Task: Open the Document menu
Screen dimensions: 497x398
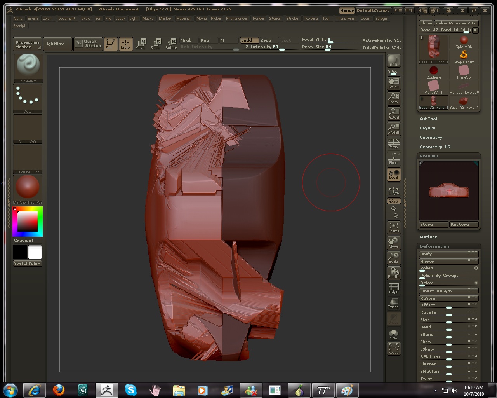Action: [x=67, y=19]
